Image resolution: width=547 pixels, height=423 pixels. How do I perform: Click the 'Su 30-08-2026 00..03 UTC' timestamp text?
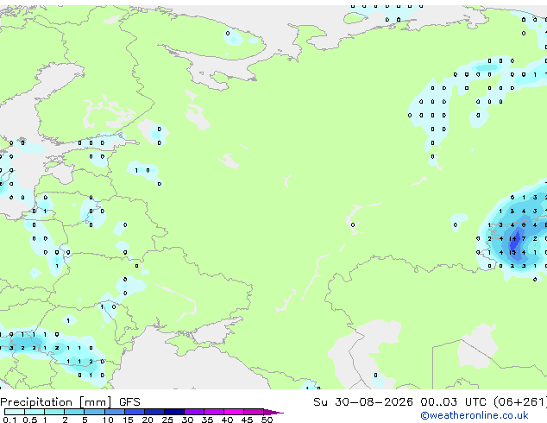tap(399, 402)
